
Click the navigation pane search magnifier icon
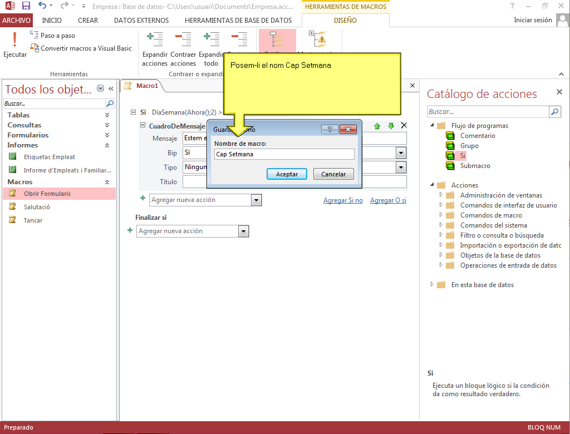tap(110, 103)
